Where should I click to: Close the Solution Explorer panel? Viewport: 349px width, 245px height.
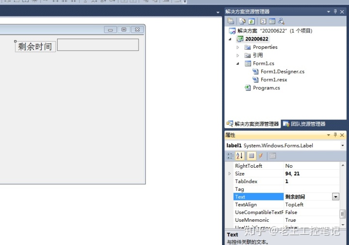pos(342,12)
